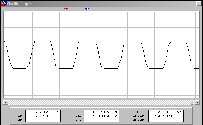Click the red cursor 1 marker

point(66,9)
